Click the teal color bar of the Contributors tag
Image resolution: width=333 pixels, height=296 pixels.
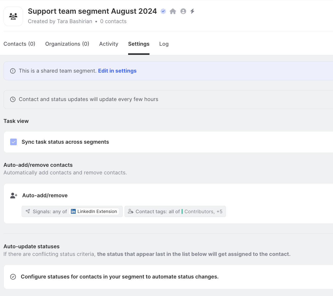click(x=182, y=211)
